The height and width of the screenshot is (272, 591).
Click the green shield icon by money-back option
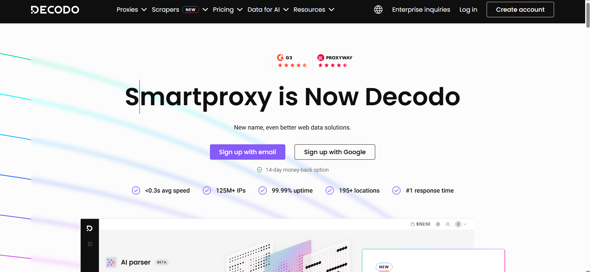259,170
